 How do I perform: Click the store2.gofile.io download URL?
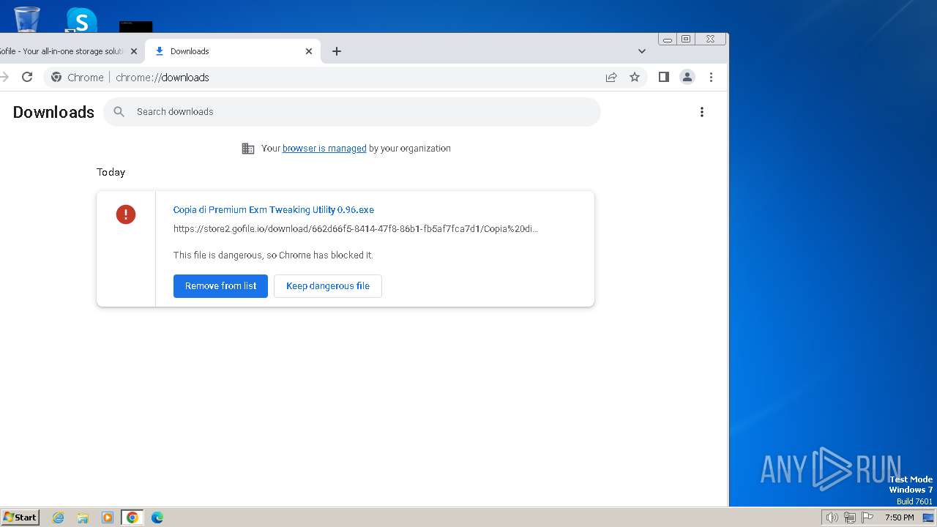coord(356,229)
